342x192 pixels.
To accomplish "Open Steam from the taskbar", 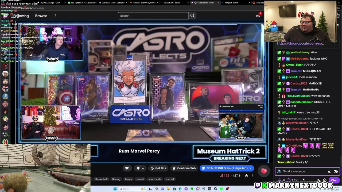I will (216, 189).
